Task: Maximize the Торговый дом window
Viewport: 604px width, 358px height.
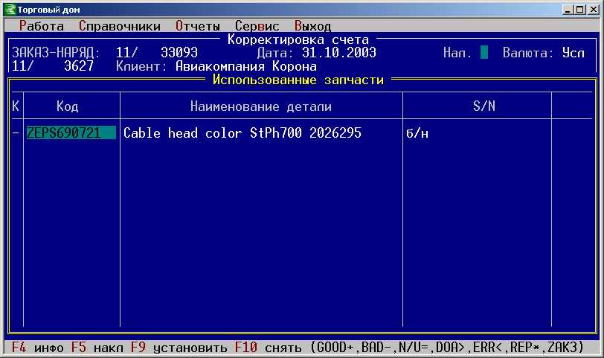Action: (579, 10)
